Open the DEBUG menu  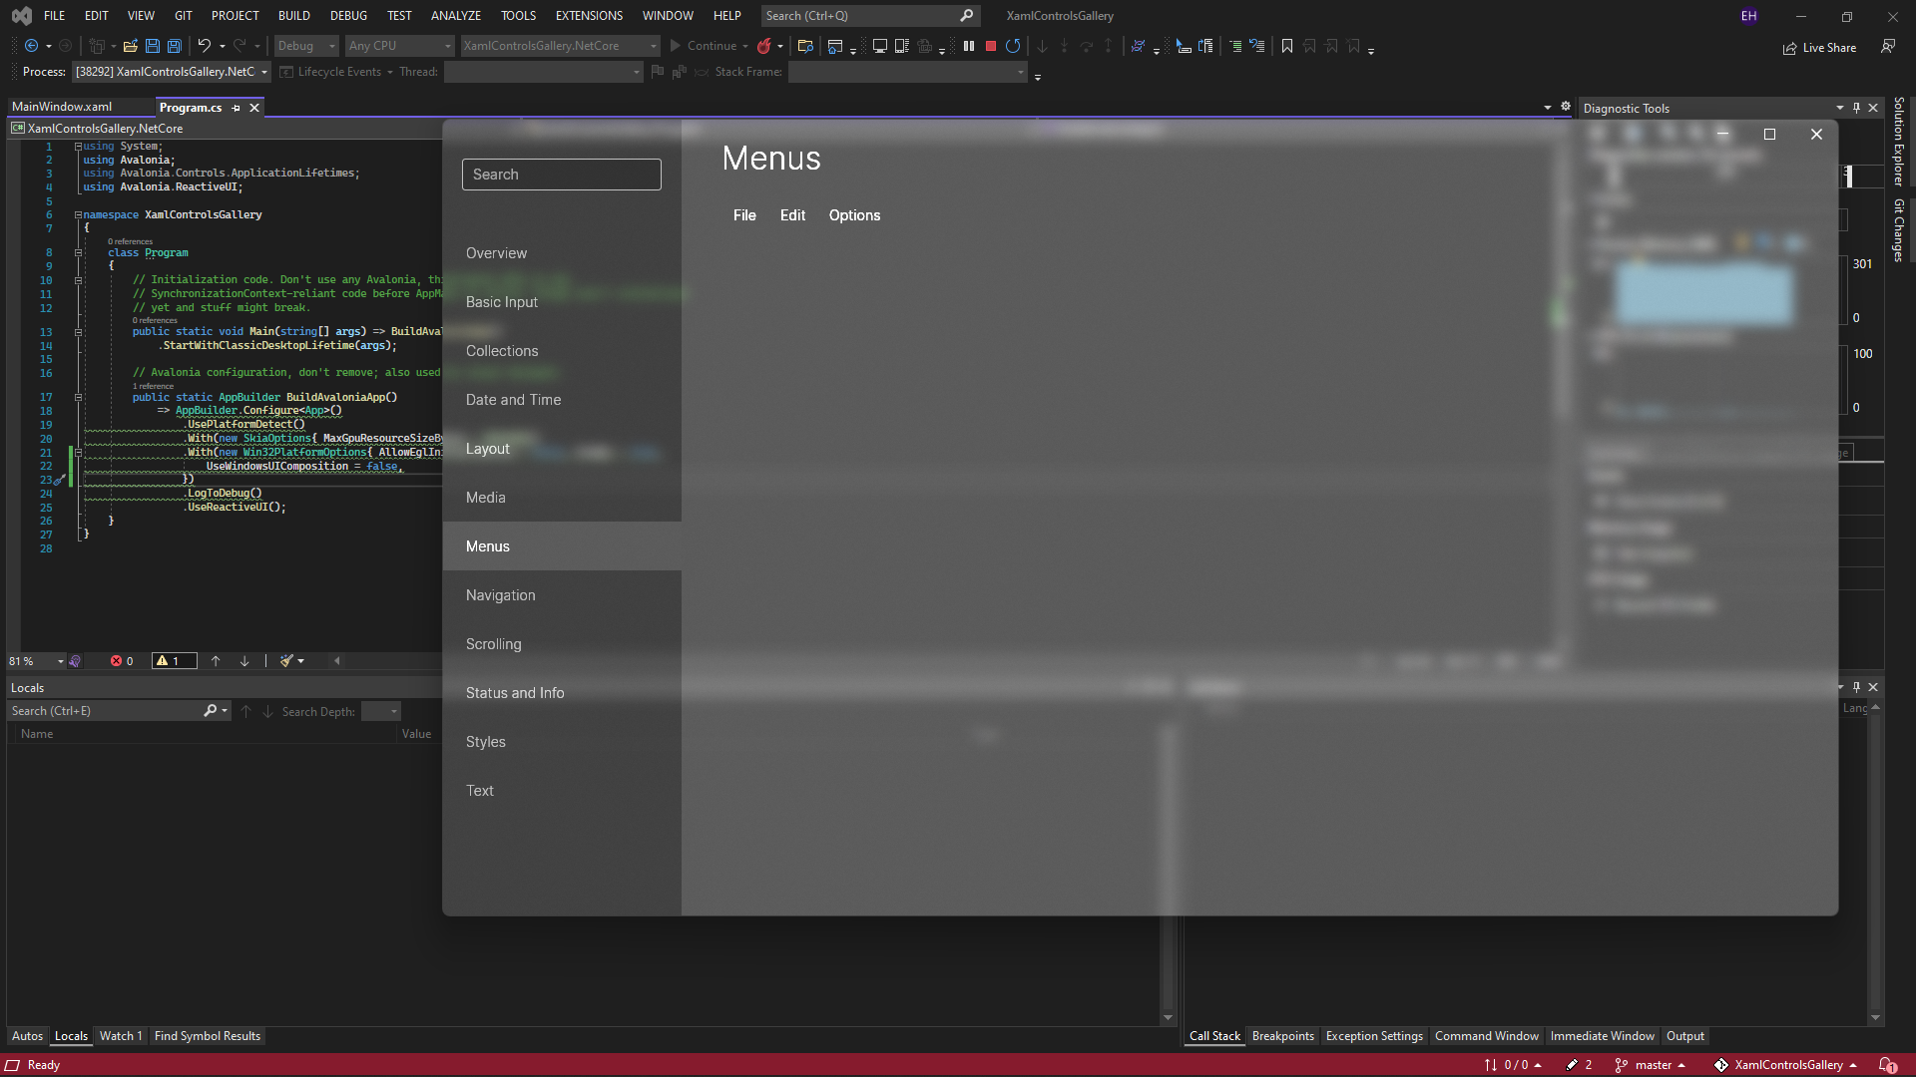click(347, 15)
